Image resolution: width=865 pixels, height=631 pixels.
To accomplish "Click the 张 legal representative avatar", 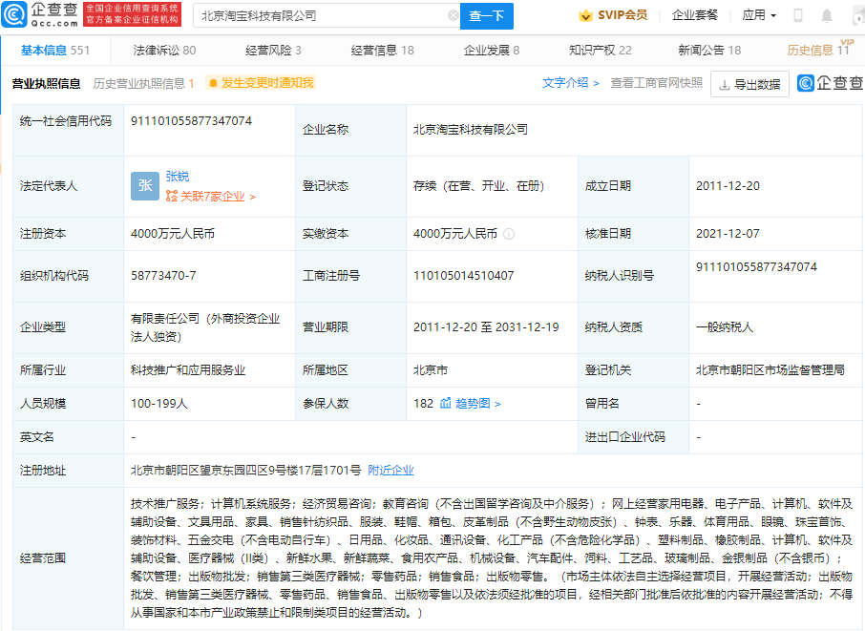I will (145, 186).
